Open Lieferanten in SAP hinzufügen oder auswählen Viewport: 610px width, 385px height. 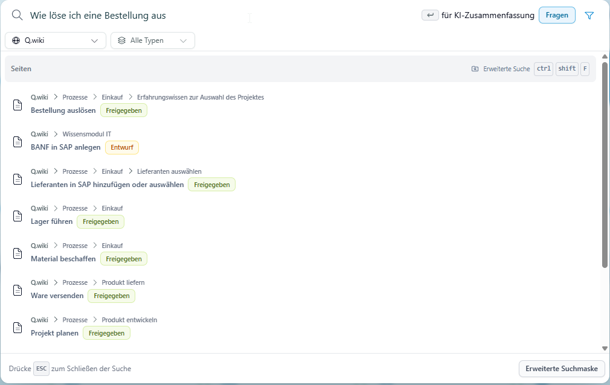coord(107,184)
